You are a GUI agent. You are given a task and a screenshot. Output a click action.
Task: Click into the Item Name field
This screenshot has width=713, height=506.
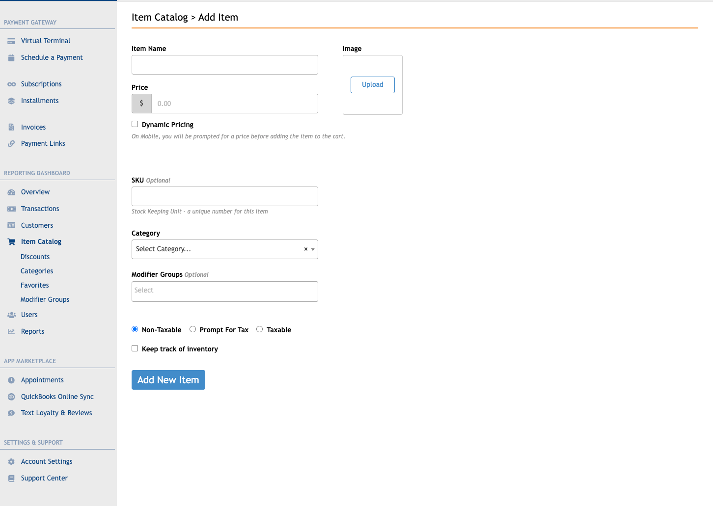pos(225,65)
